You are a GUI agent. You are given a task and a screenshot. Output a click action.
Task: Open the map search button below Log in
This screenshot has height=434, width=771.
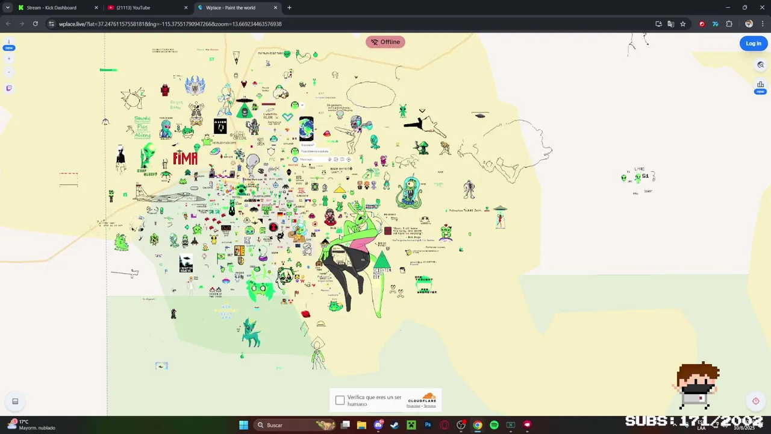(760, 64)
